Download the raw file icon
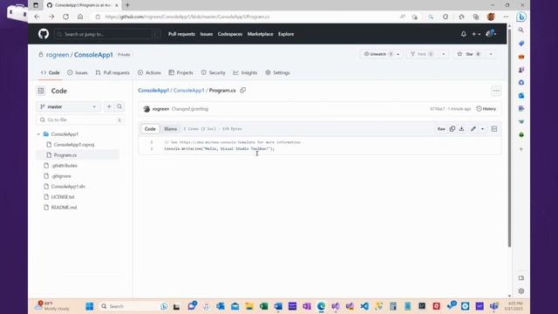Viewport: 558px width, 314px height. (461, 129)
